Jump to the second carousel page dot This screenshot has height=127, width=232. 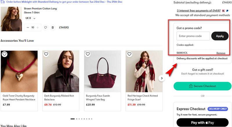tap(77, 119)
